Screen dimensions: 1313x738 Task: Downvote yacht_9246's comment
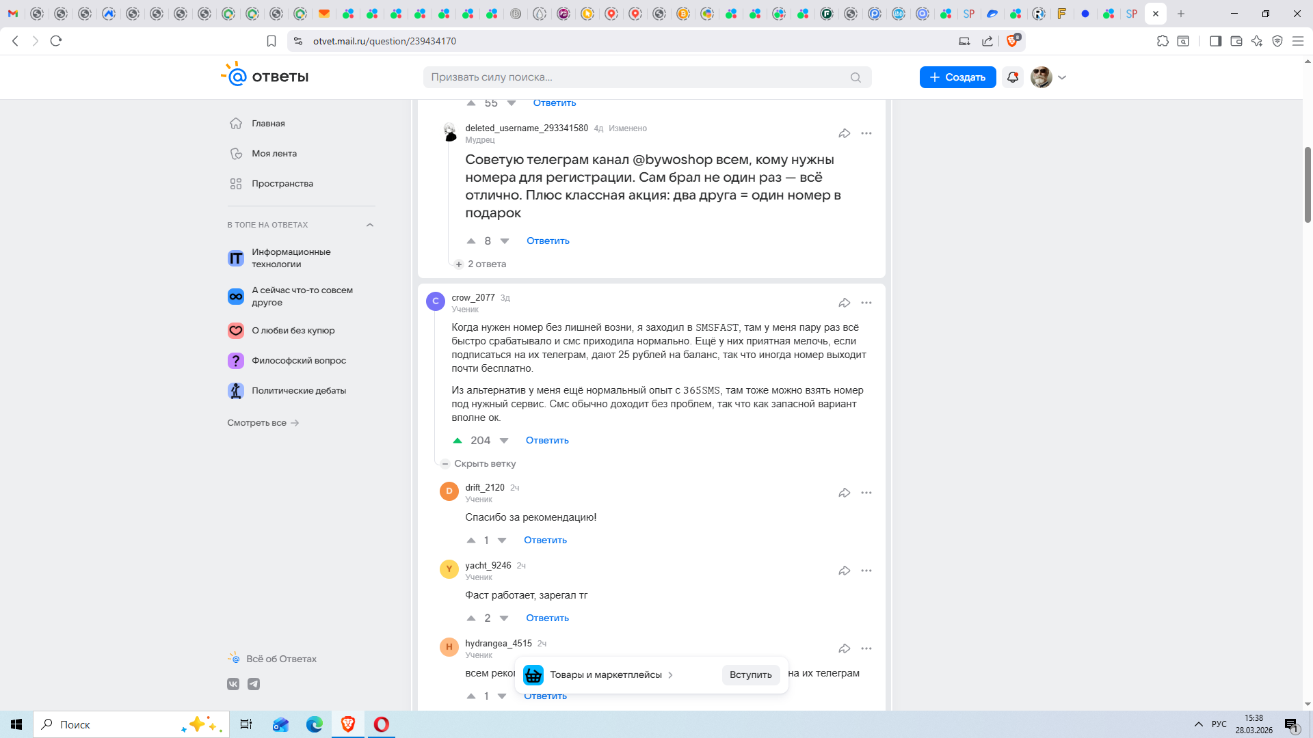click(x=504, y=618)
